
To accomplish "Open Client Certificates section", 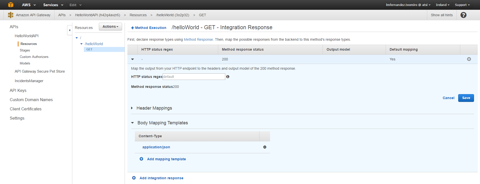I will point(26,109).
